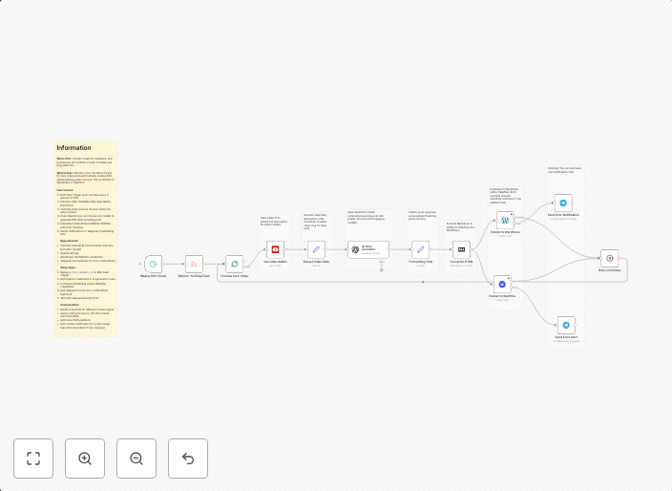Click the fit-to-view button
The image size is (672, 491).
33,459
